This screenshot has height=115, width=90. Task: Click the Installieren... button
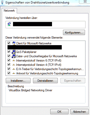[x=18, y=81]
